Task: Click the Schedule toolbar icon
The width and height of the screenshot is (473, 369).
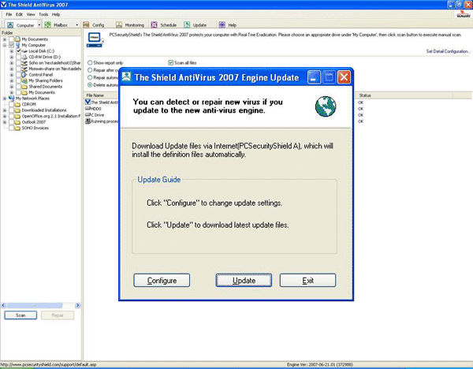Action: (x=155, y=24)
